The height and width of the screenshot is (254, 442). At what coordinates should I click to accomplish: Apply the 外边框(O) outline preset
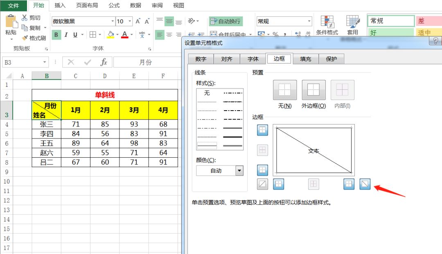tap(313, 89)
